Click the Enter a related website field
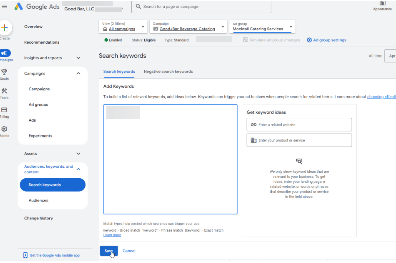Screen dimensions: 396x263 (x=299, y=125)
